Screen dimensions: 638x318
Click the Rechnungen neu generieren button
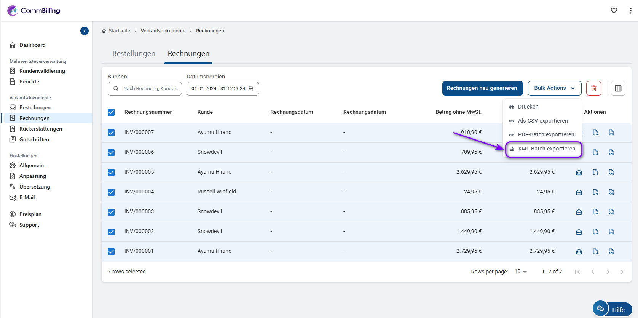pos(482,88)
